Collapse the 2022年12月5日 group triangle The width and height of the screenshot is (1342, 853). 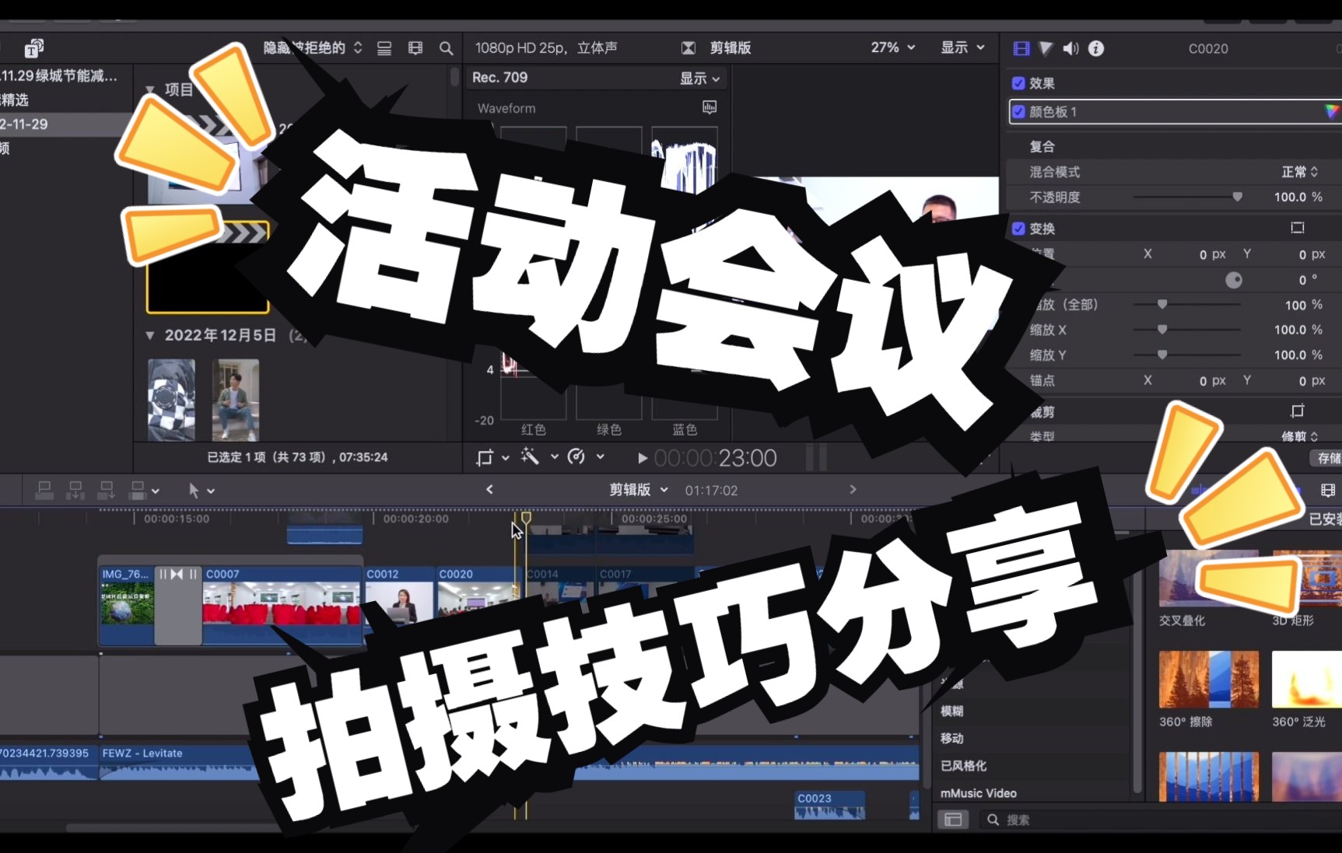point(150,335)
